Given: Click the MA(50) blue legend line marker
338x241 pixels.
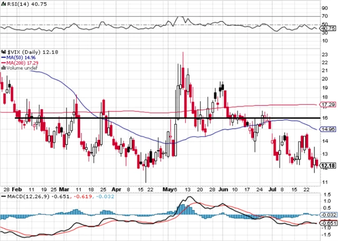Looking at the screenshot, I should [3, 57].
